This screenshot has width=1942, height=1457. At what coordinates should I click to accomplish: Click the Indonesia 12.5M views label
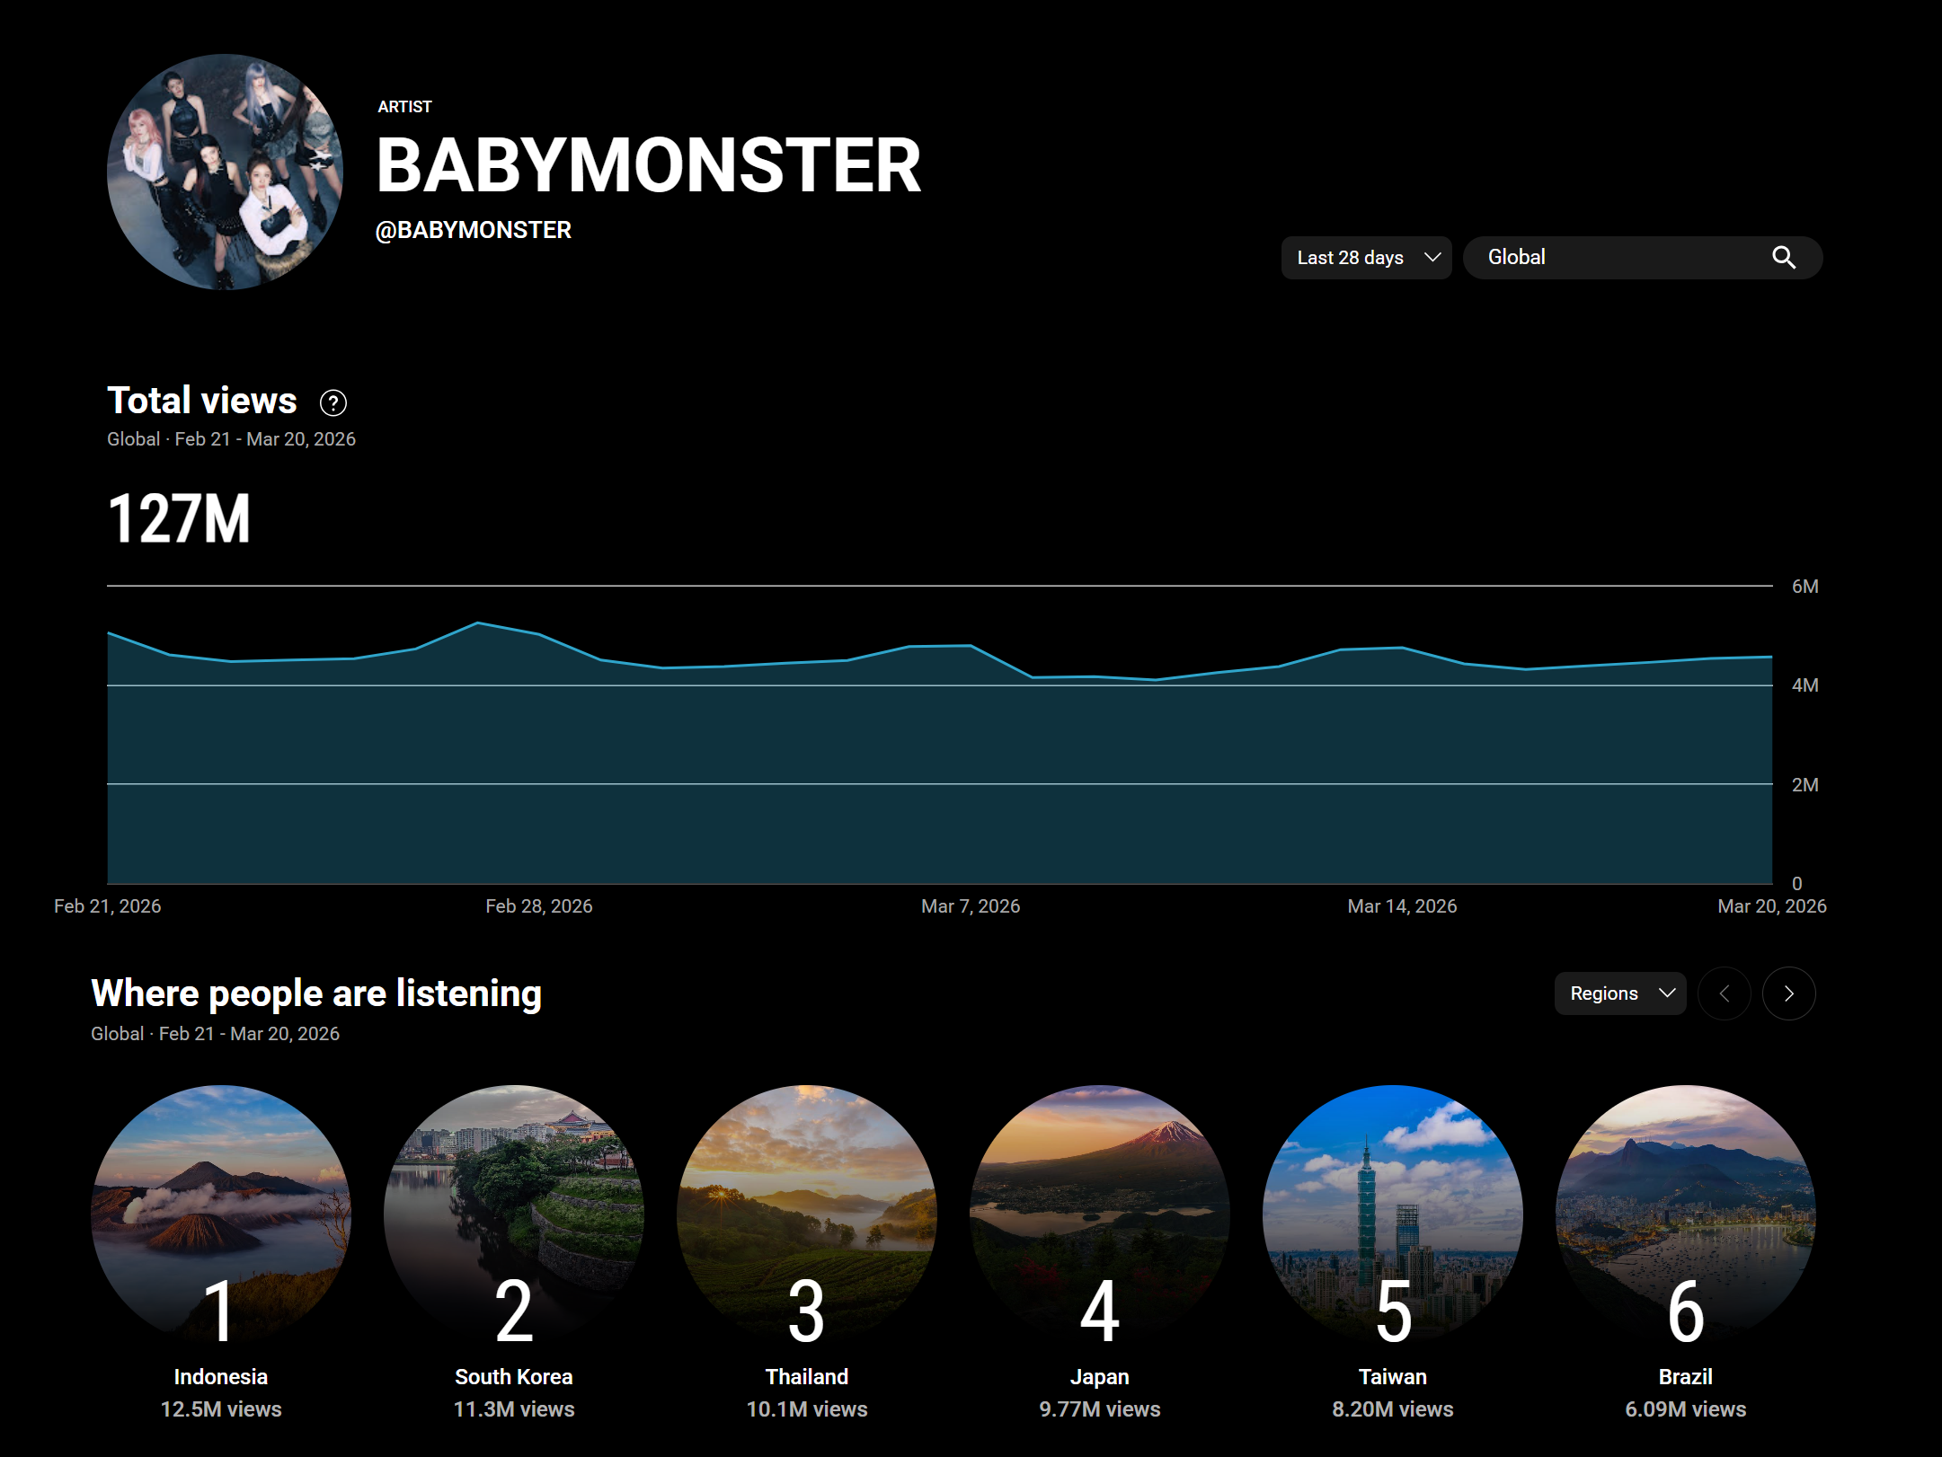(x=221, y=1408)
